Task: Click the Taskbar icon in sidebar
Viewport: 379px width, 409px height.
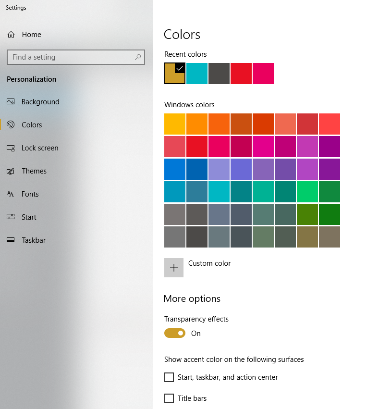Action: (11, 240)
